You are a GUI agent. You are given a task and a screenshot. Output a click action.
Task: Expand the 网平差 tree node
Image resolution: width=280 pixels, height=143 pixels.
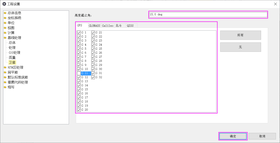coord(13,72)
